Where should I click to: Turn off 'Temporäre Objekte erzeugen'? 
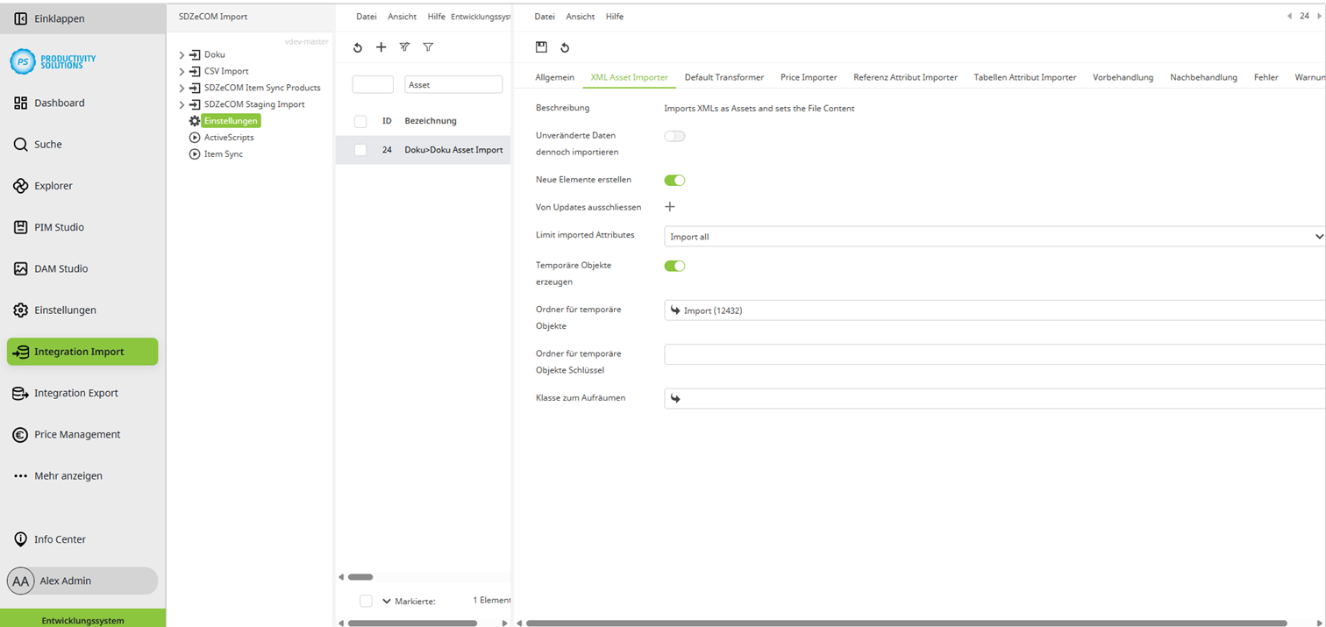pyautogui.click(x=674, y=265)
